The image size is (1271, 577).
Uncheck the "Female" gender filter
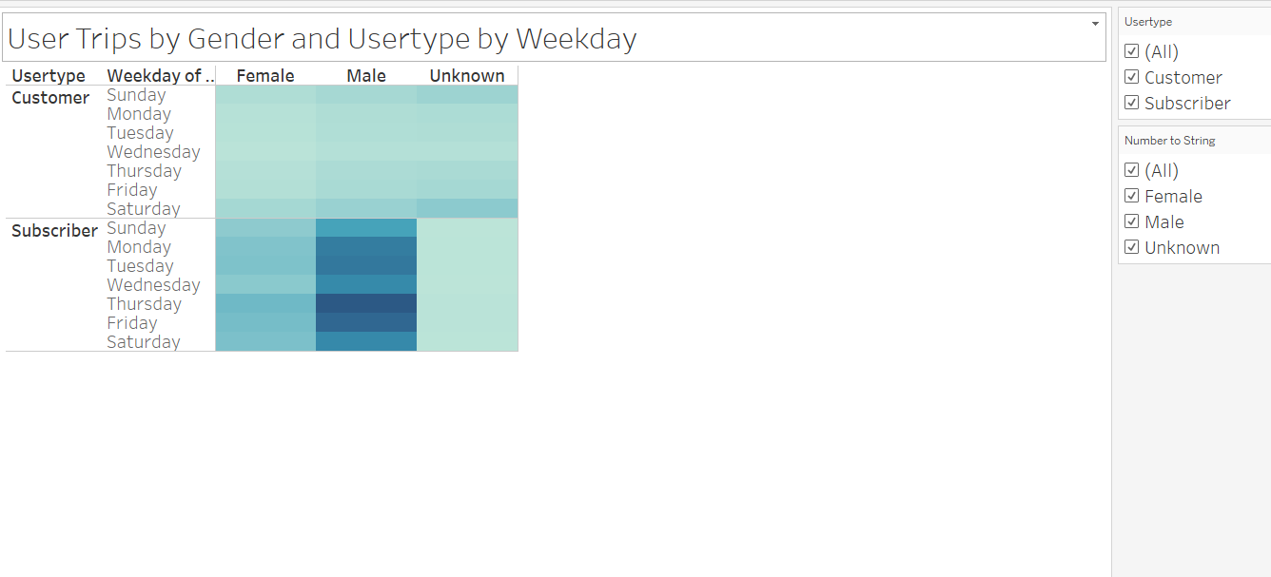tap(1131, 195)
